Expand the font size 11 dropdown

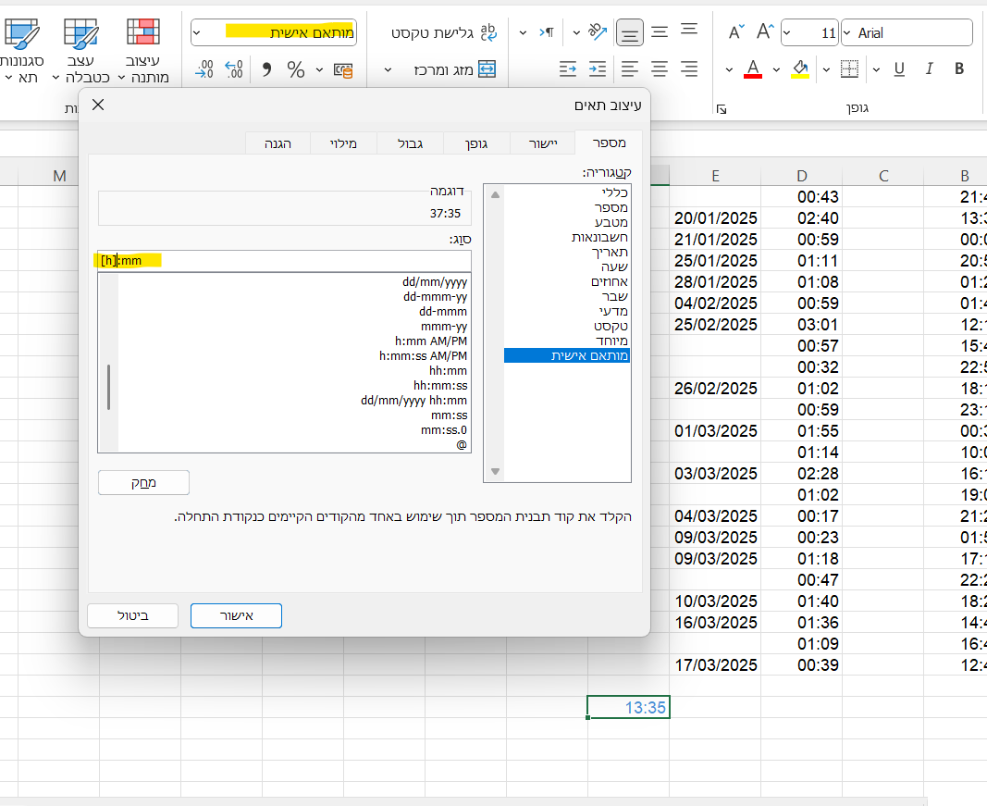click(787, 32)
